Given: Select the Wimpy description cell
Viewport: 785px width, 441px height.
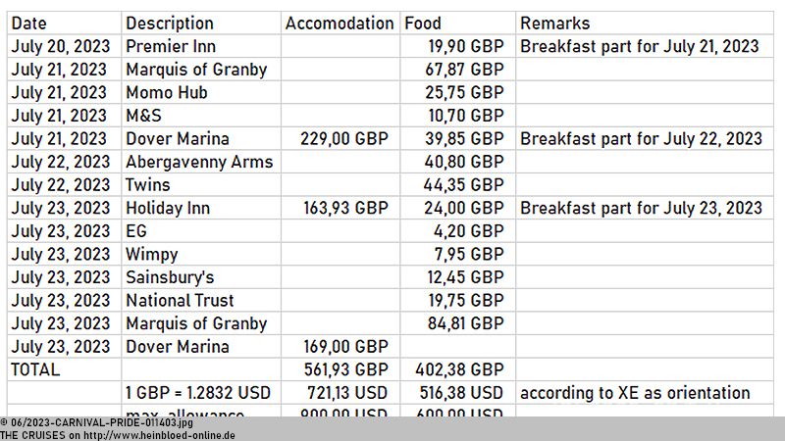Looking at the screenshot, I should pos(201,254).
